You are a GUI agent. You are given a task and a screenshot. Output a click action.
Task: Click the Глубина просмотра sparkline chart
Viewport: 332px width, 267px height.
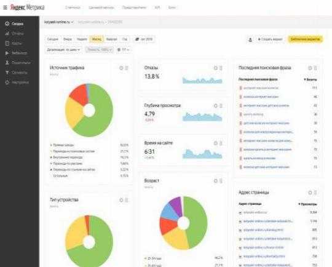(x=202, y=117)
